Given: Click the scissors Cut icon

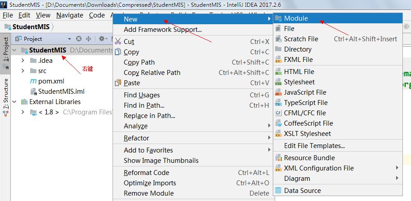Looking at the screenshot, I should pyautogui.click(x=118, y=41).
